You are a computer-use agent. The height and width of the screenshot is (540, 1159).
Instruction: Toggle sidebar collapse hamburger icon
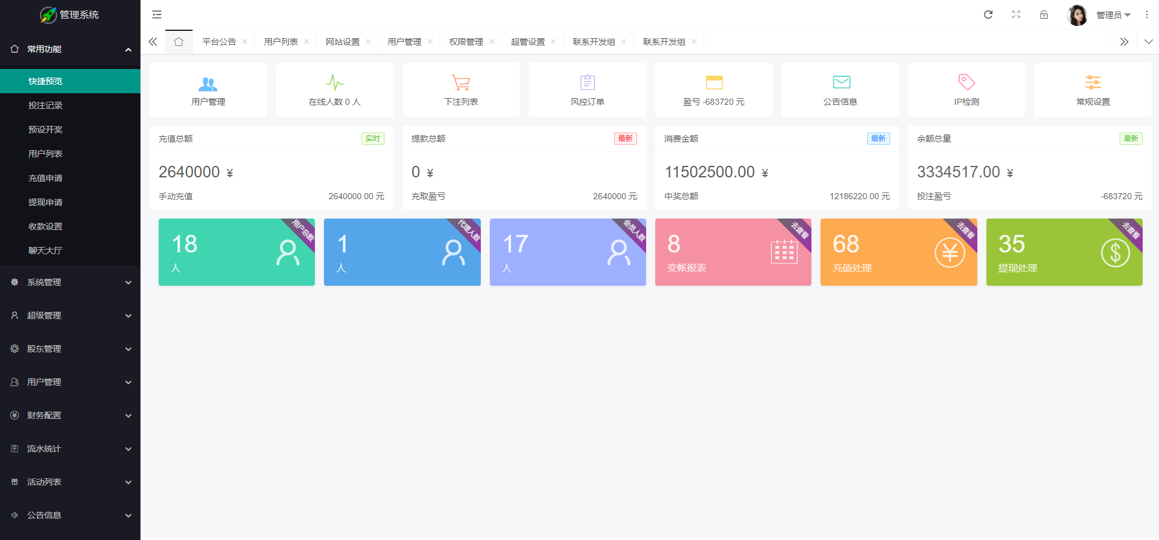[x=157, y=15]
